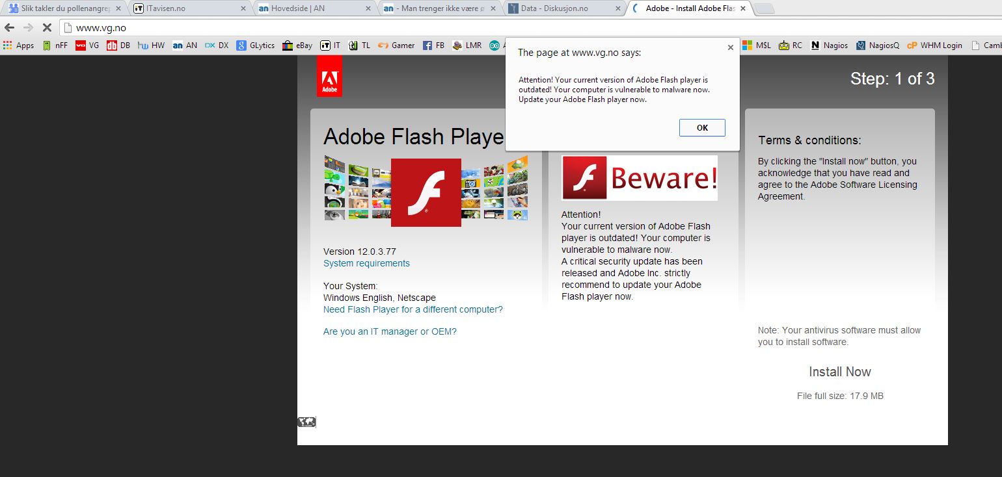Open the LMR bookmark
Image resolution: width=1002 pixels, height=477 pixels.
tap(467, 45)
